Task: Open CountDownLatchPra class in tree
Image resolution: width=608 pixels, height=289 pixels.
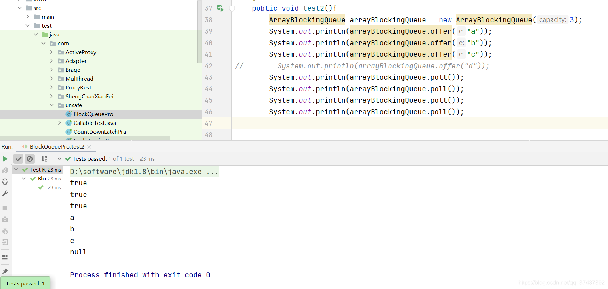Action: 99,132
